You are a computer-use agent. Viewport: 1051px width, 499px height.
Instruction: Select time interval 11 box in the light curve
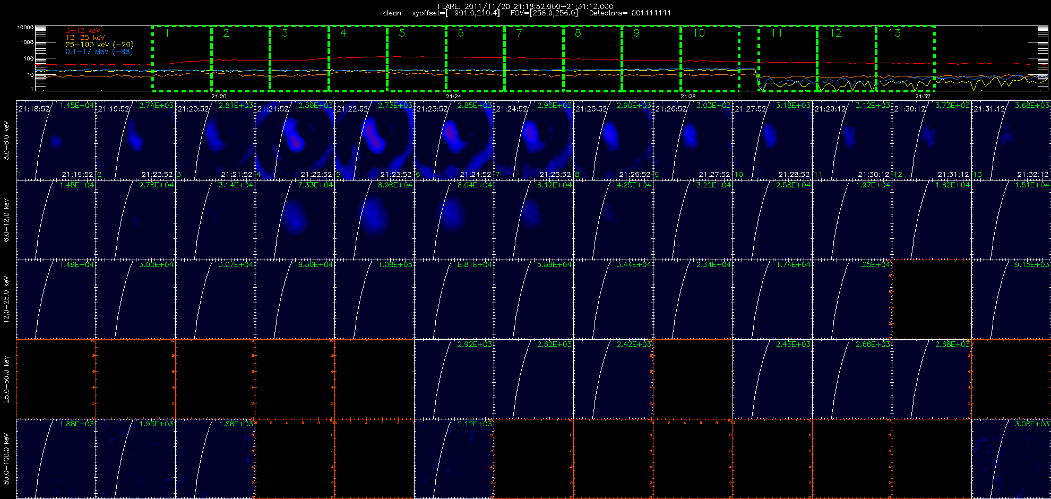click(x=788, y=58)
